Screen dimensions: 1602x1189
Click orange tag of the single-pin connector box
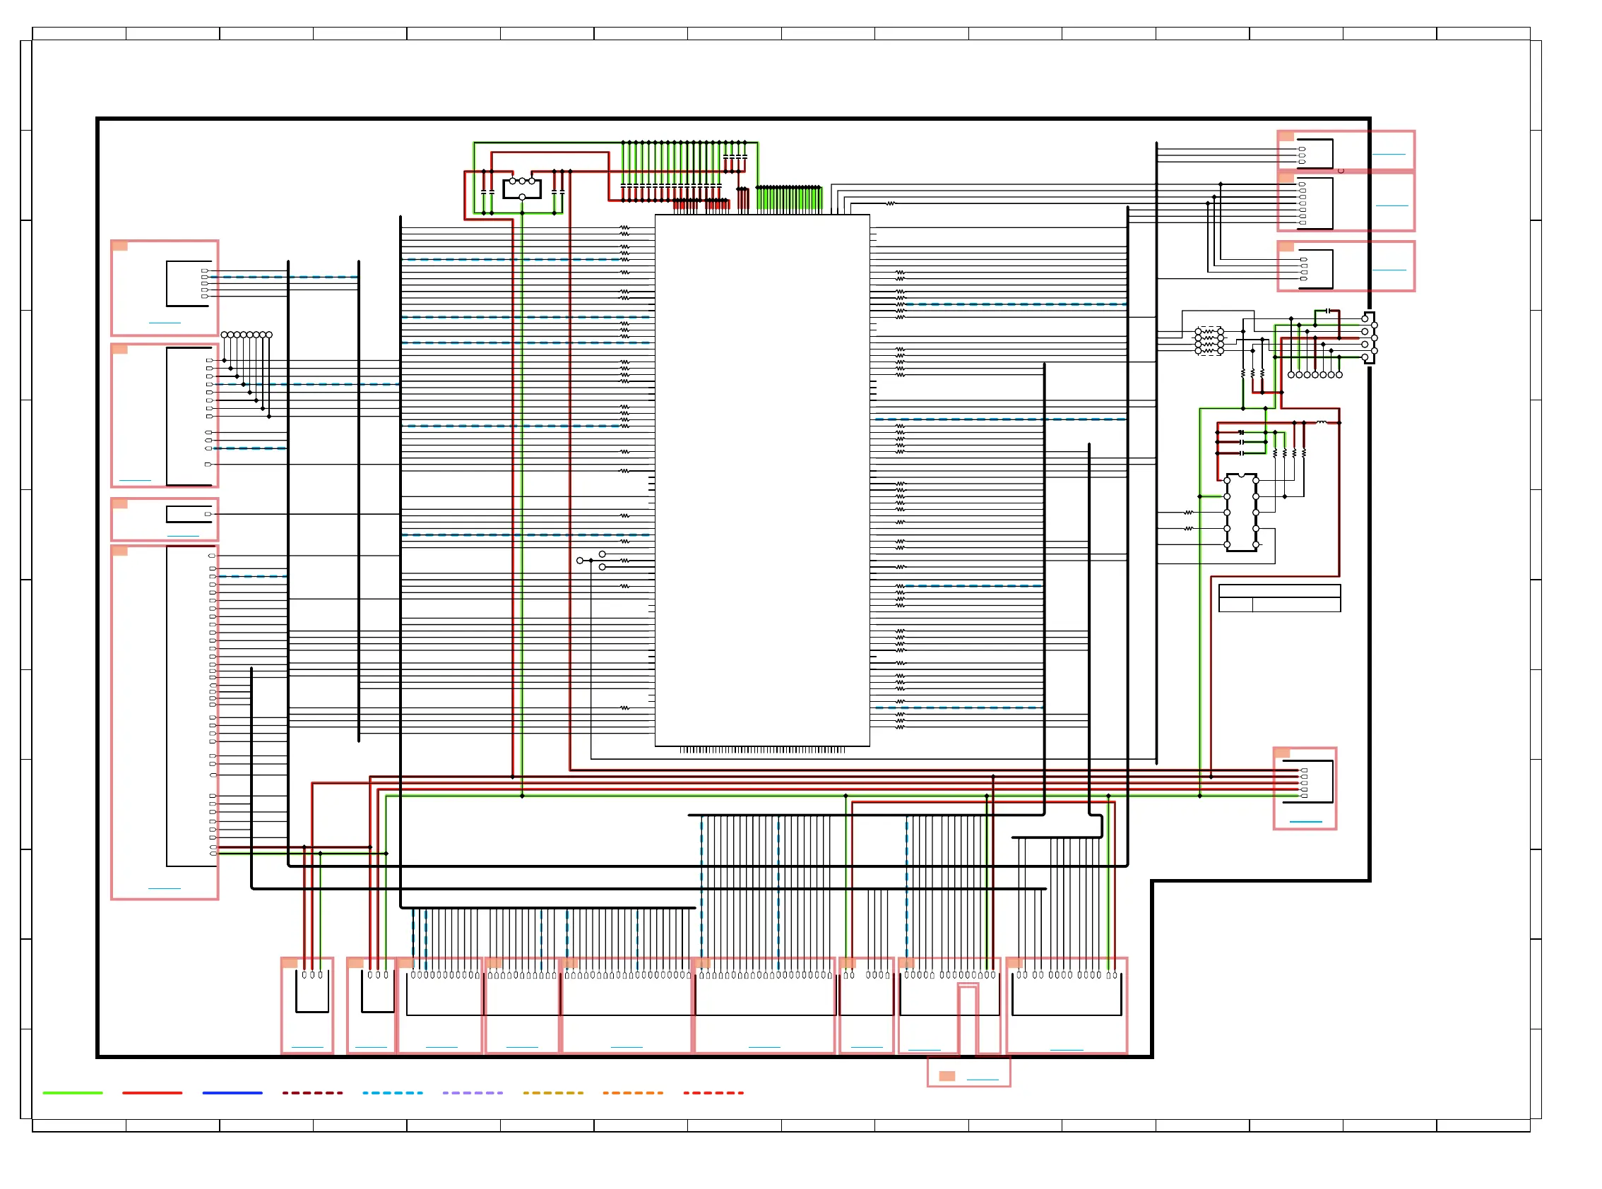119,504
